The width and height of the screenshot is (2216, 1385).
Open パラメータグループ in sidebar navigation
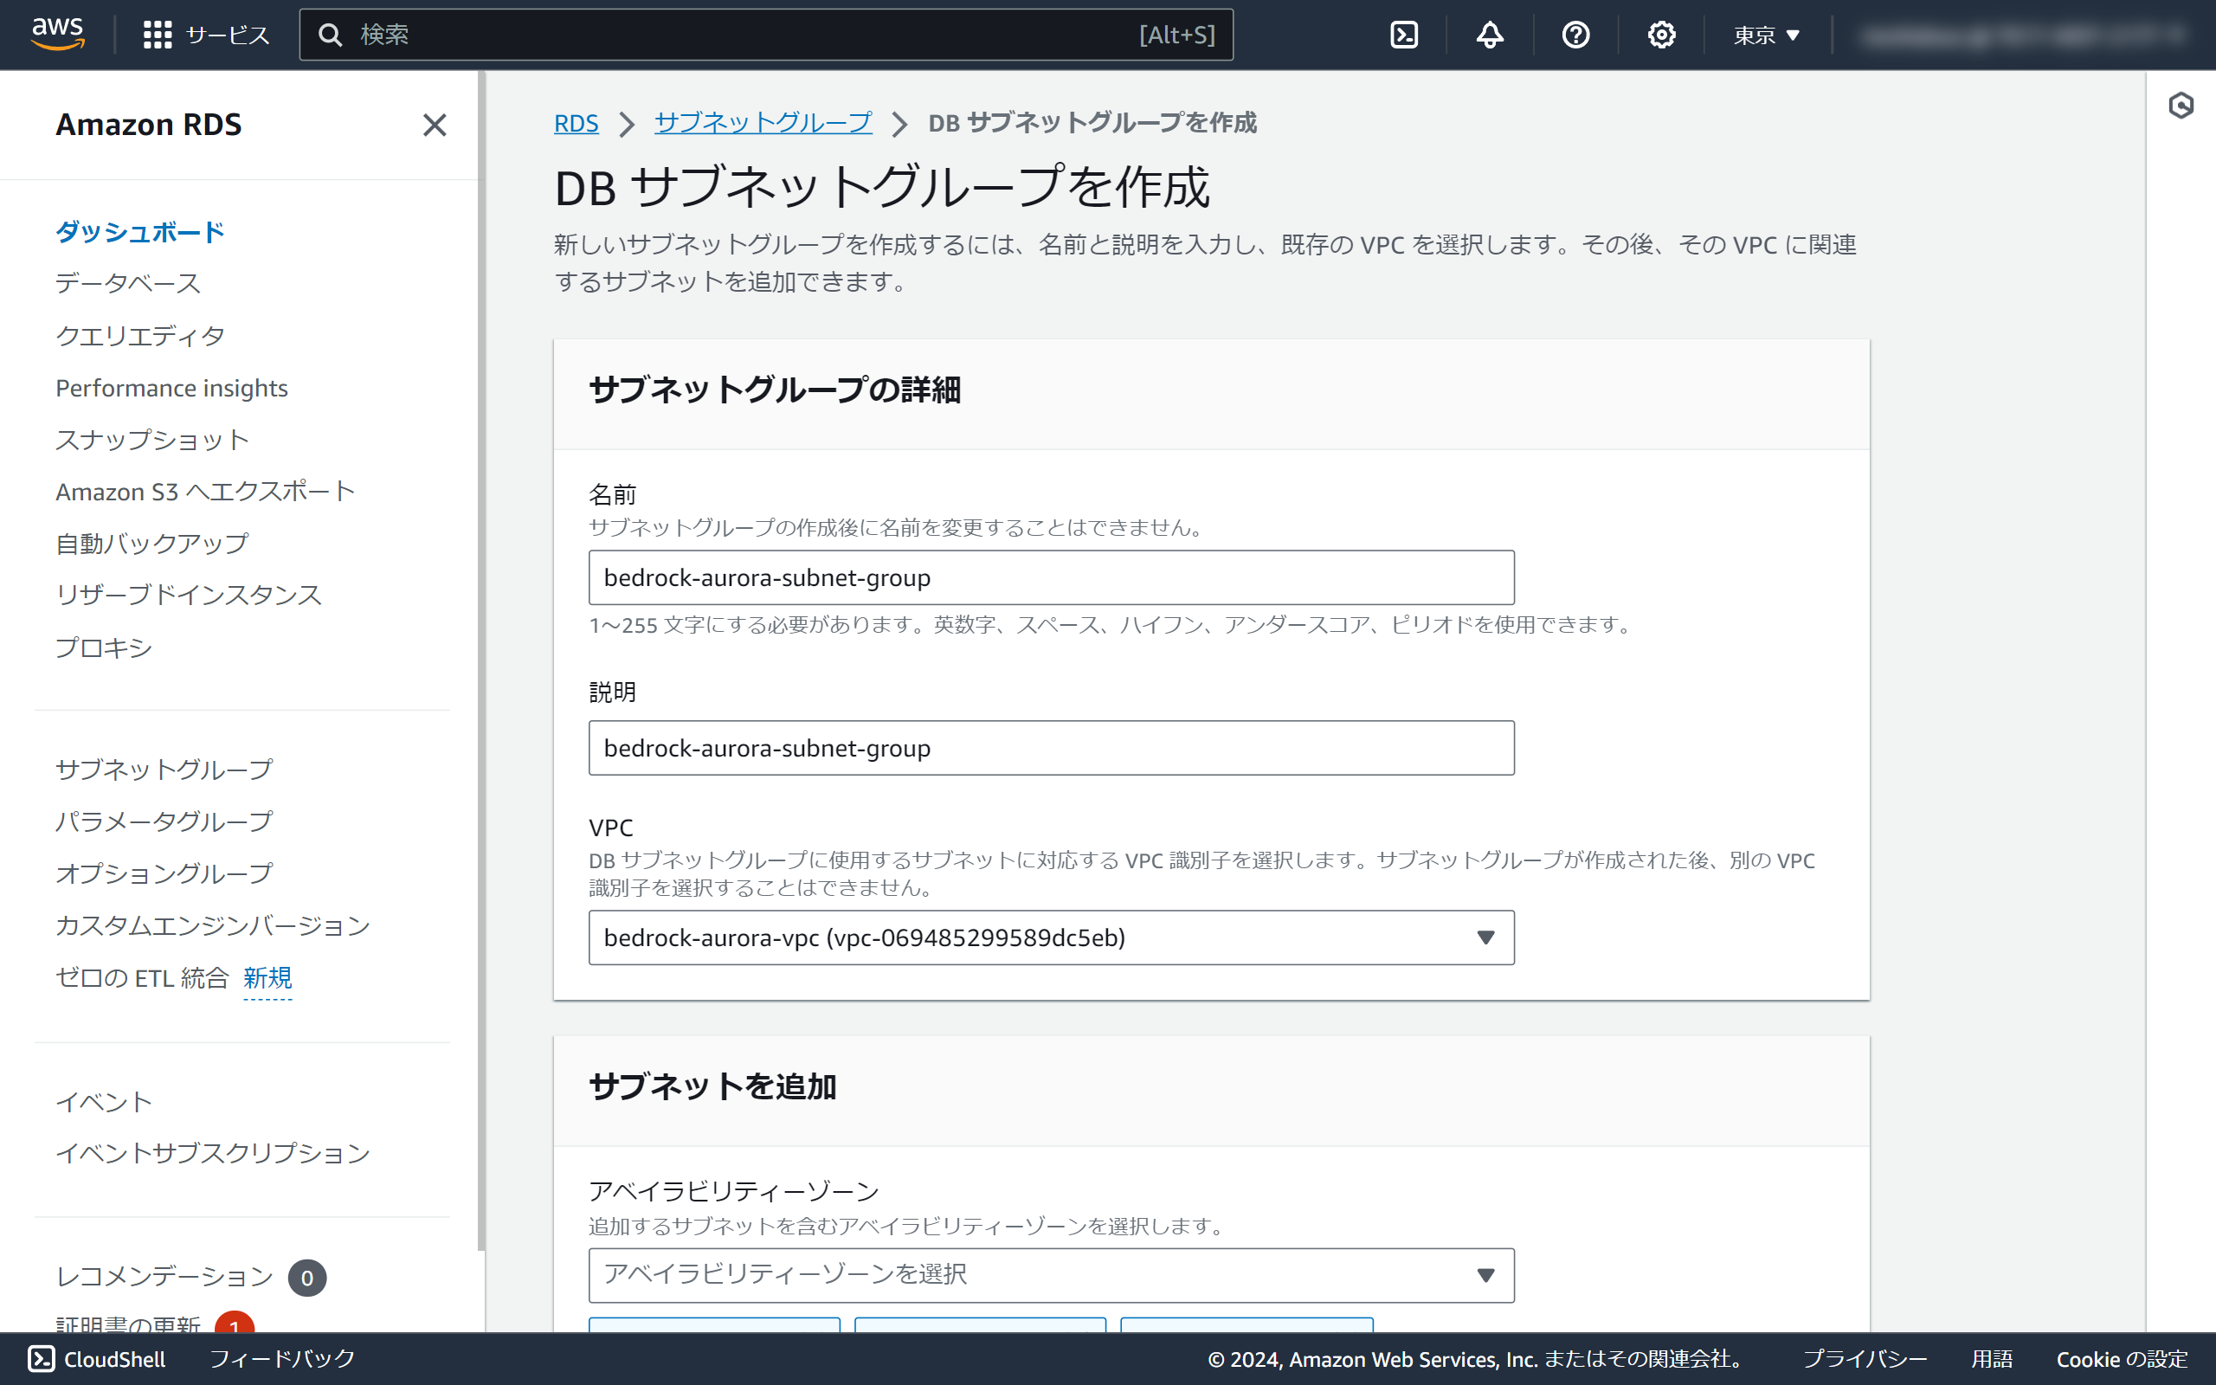coord(164,821)
